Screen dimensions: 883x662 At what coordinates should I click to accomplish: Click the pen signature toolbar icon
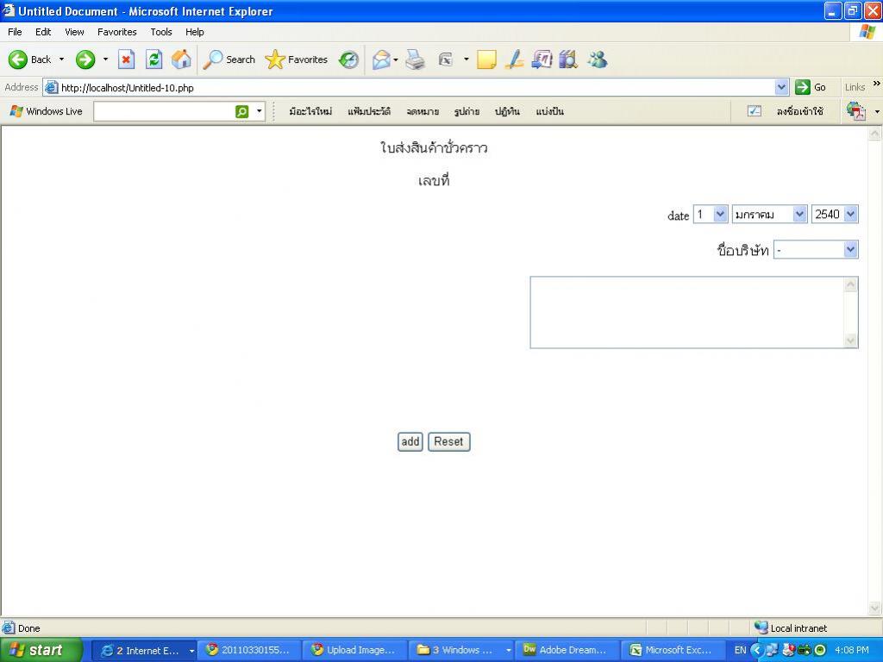[514, 59]
